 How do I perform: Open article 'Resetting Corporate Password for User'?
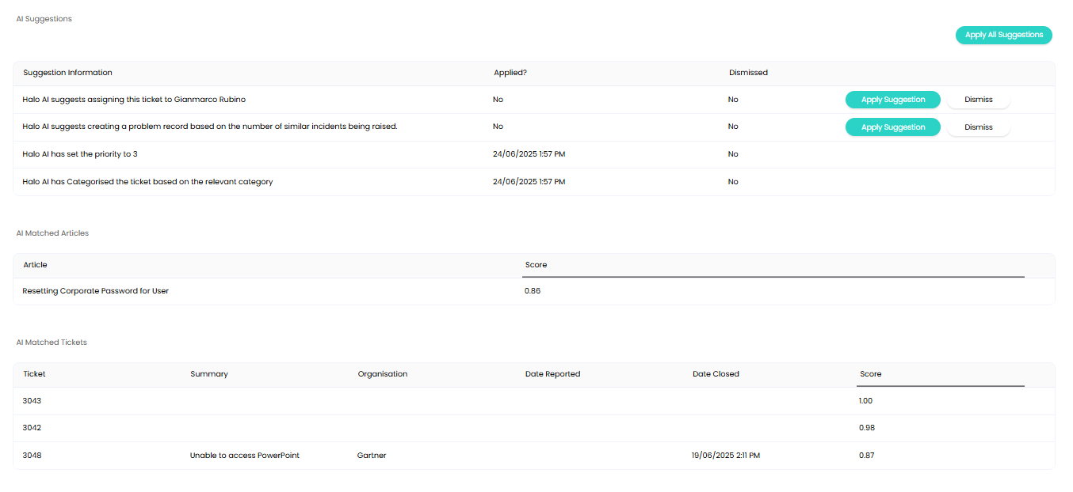96,291
